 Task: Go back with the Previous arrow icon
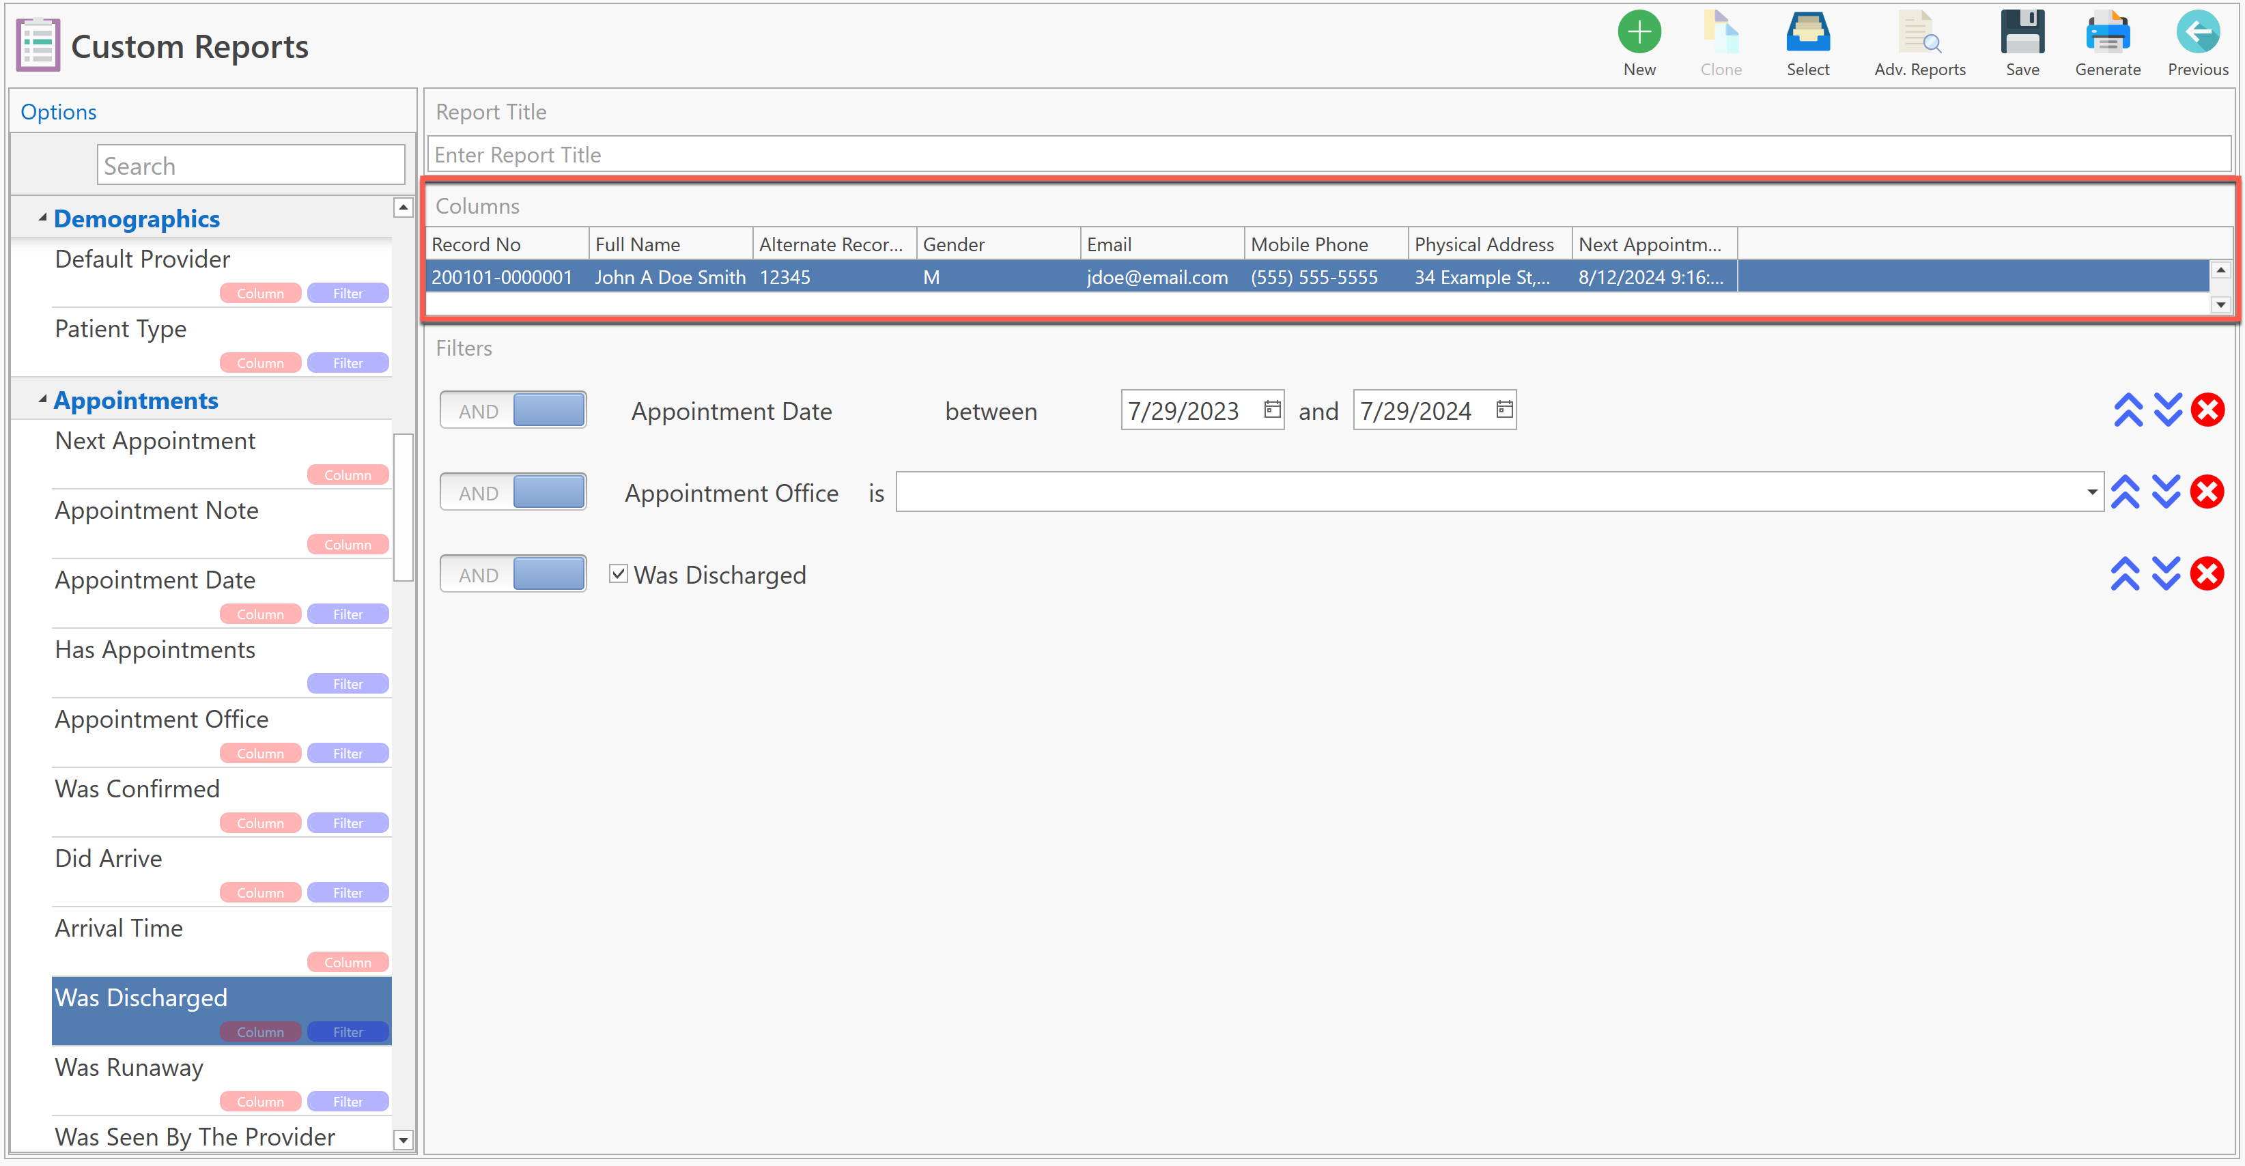[2197, 33]
